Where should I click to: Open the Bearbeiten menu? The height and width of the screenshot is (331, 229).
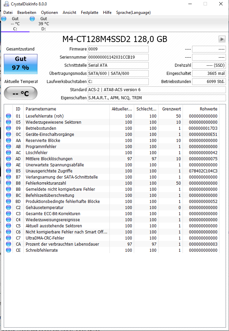tap(27, 13)
